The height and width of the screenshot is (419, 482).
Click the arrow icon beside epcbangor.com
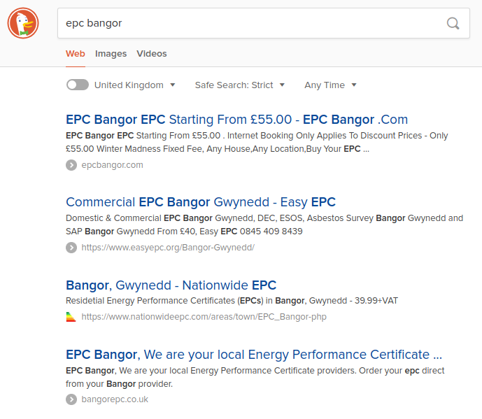[x=71, y=165]
